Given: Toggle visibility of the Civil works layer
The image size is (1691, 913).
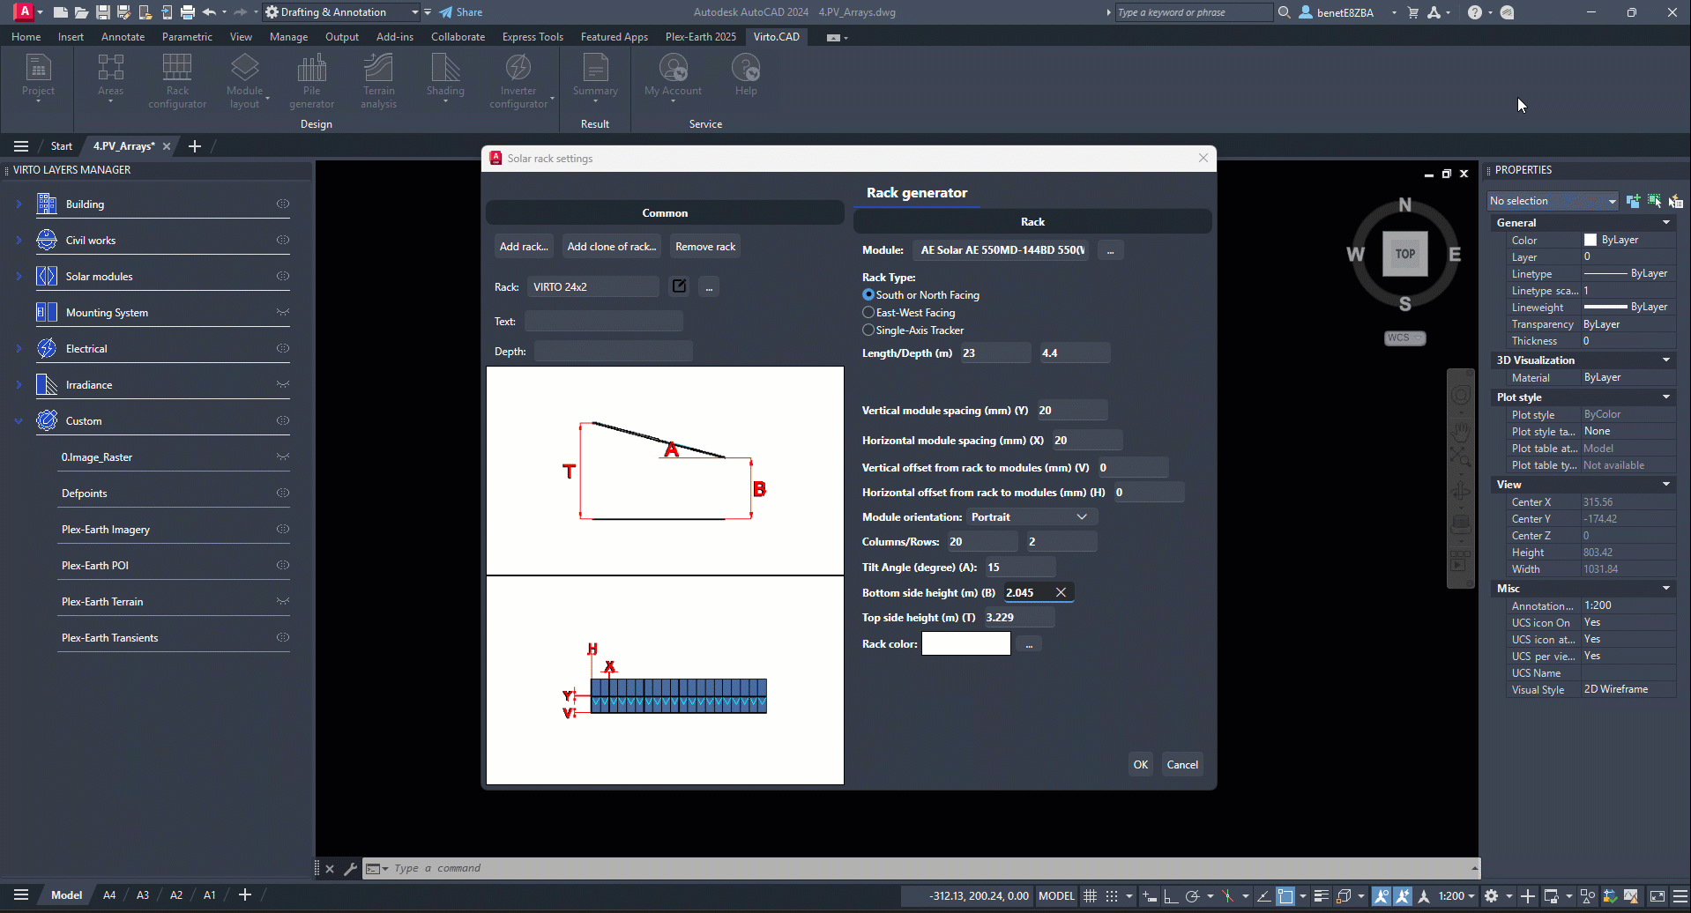Looking at the screenshot, I should pos(283,240).
